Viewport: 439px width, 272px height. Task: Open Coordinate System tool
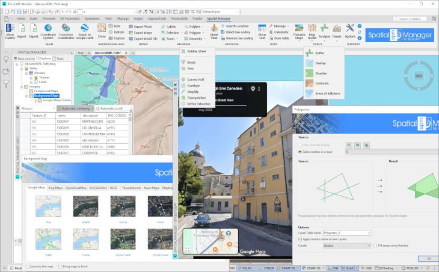pos(48,31)
